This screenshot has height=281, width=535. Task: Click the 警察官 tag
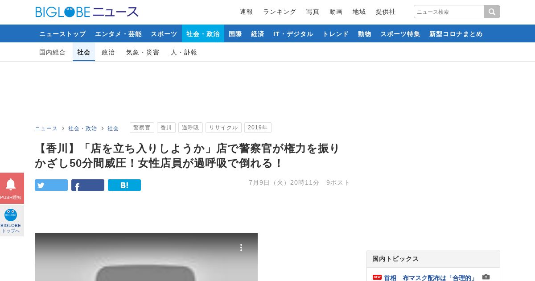click(142, 128)
